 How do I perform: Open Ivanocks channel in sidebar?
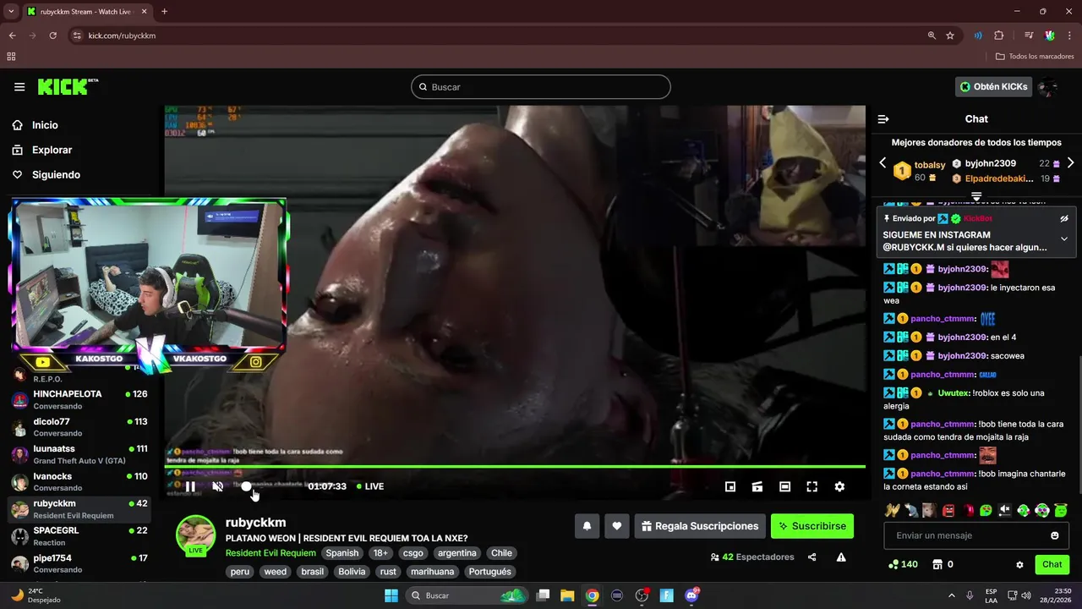point(79,481)
